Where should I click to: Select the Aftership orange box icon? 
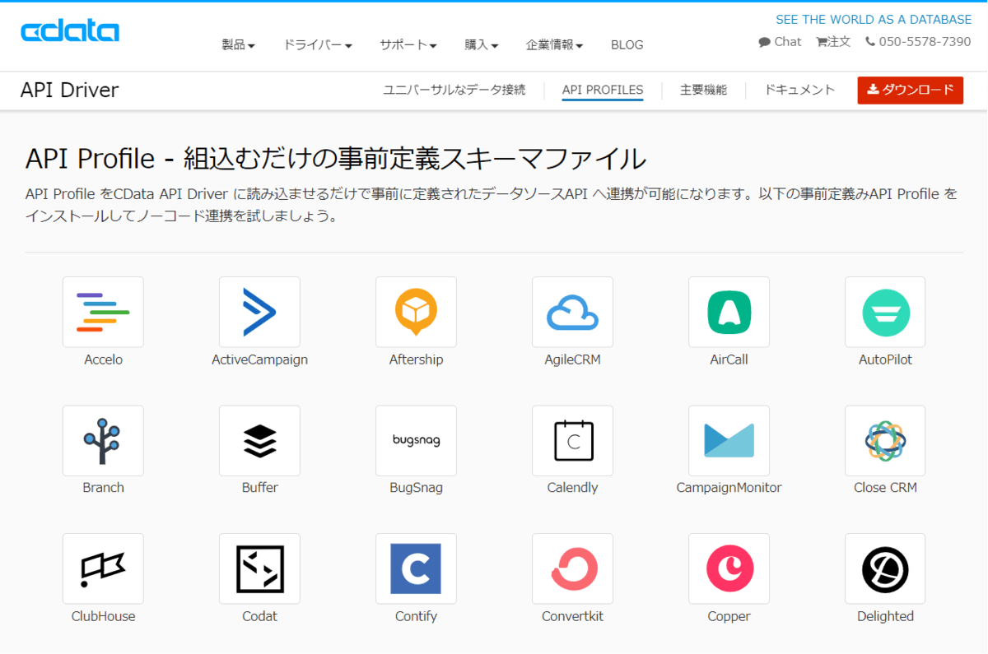pyautogui.click(x=416, y=312)
